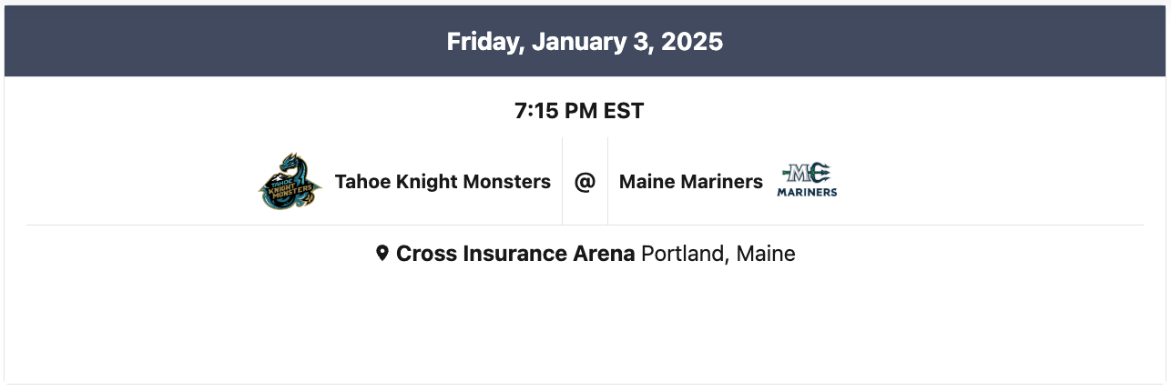Click the @ symbol between teams
The image size is (1171, 391).
tap(585, 182)
